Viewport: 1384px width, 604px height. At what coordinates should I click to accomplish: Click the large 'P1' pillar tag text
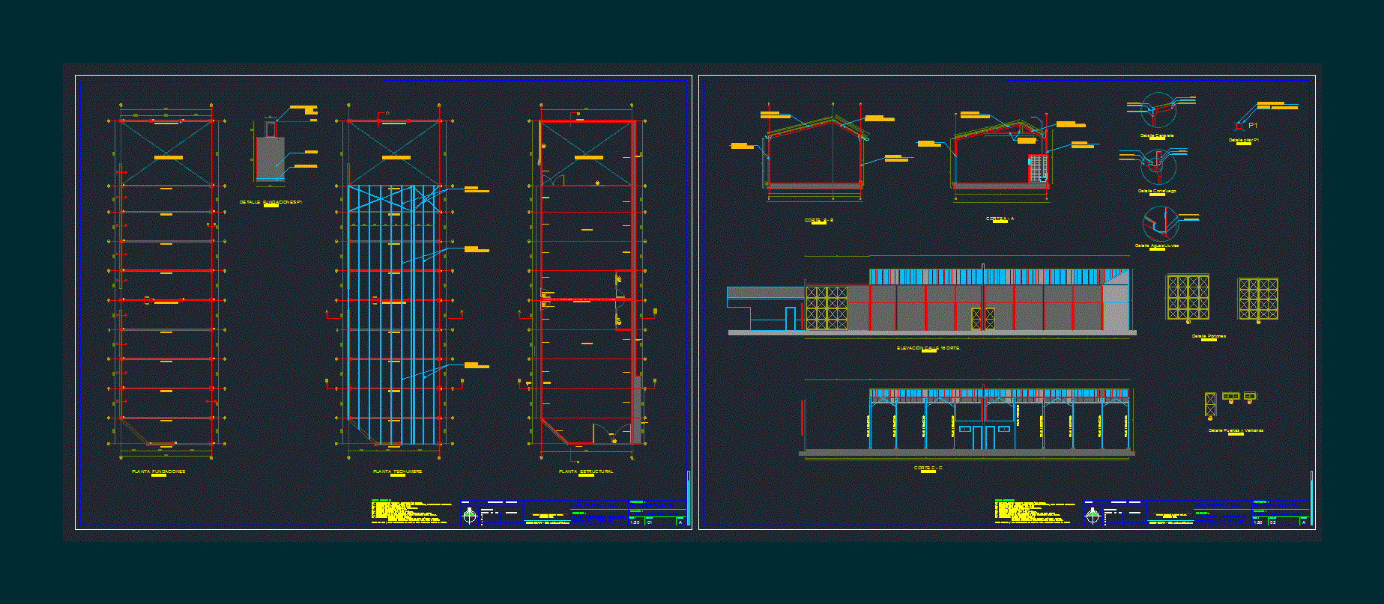tap(1253, 125)
